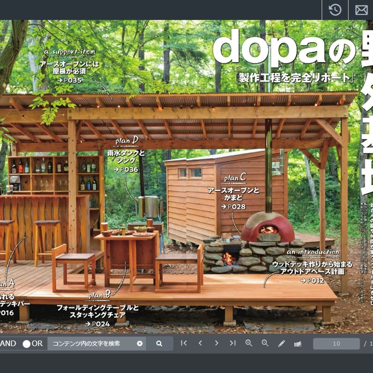Open the mail envelope icon
The height and width of the screenshot is (373, 373).
point(361,10)
